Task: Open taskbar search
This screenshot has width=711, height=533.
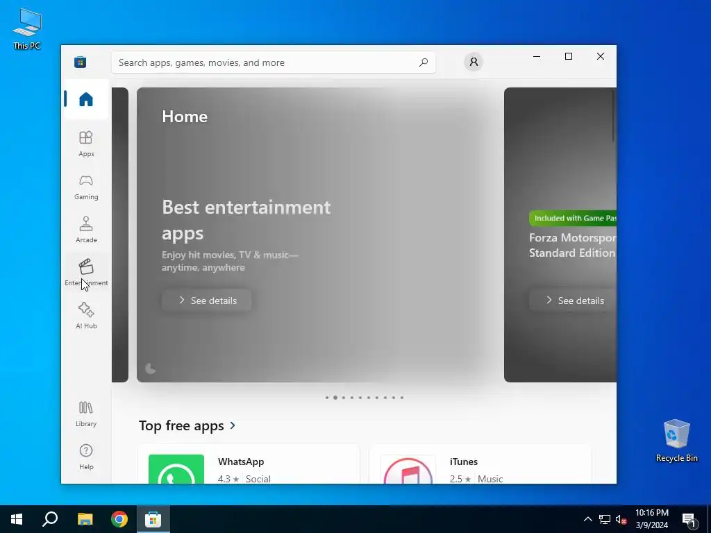Action: pyautogui.click(x=50, y=519)
